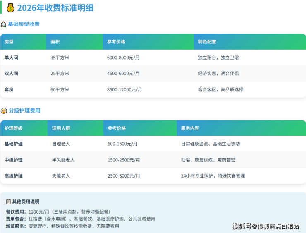Click the 特色配置 column header

click(207, 42)
